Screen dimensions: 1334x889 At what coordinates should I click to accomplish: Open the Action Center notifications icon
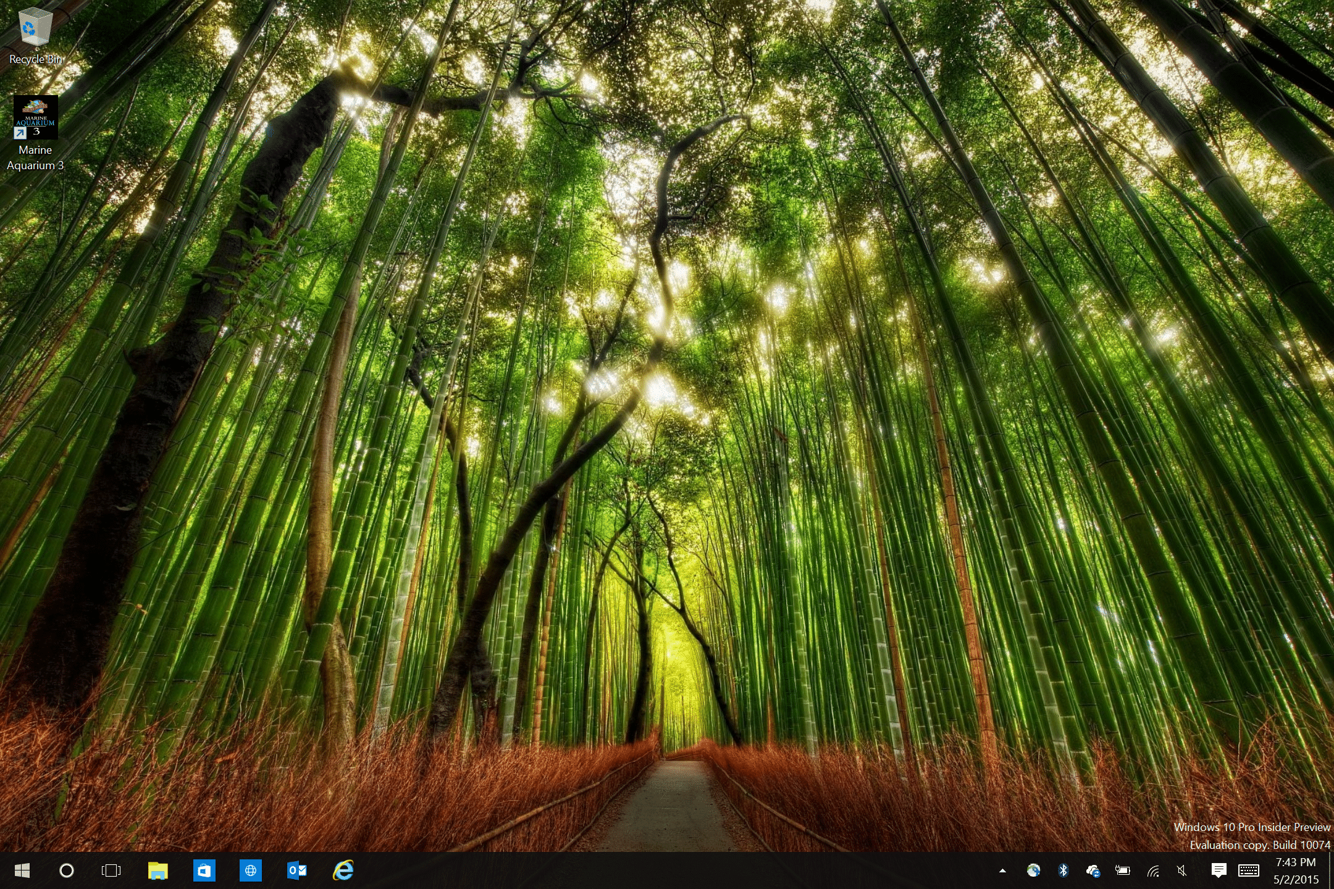(x=1219, y=870)
